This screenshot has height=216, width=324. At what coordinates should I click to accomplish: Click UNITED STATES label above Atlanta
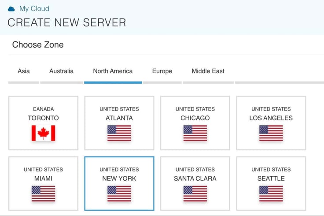[119, 109]
